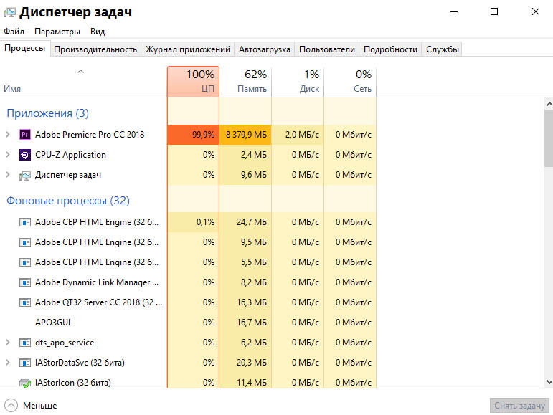This screenshot has height=415, width=553.
Task: Click the Task Manager title bar icon
Action: (x=10, y=13)
